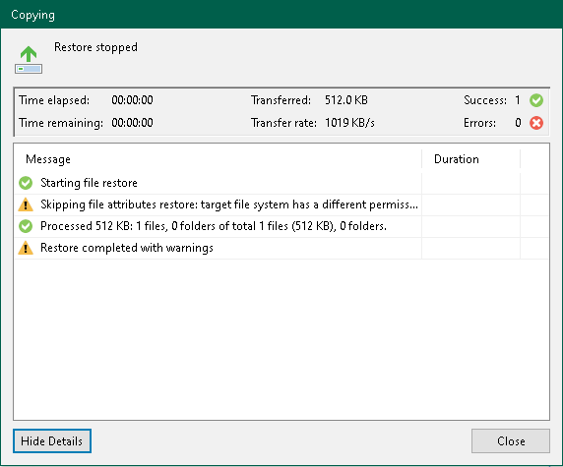The height and width of the screenshot is (467, 563).
Task: Click the green restore arrow icon
Action: 29,59
